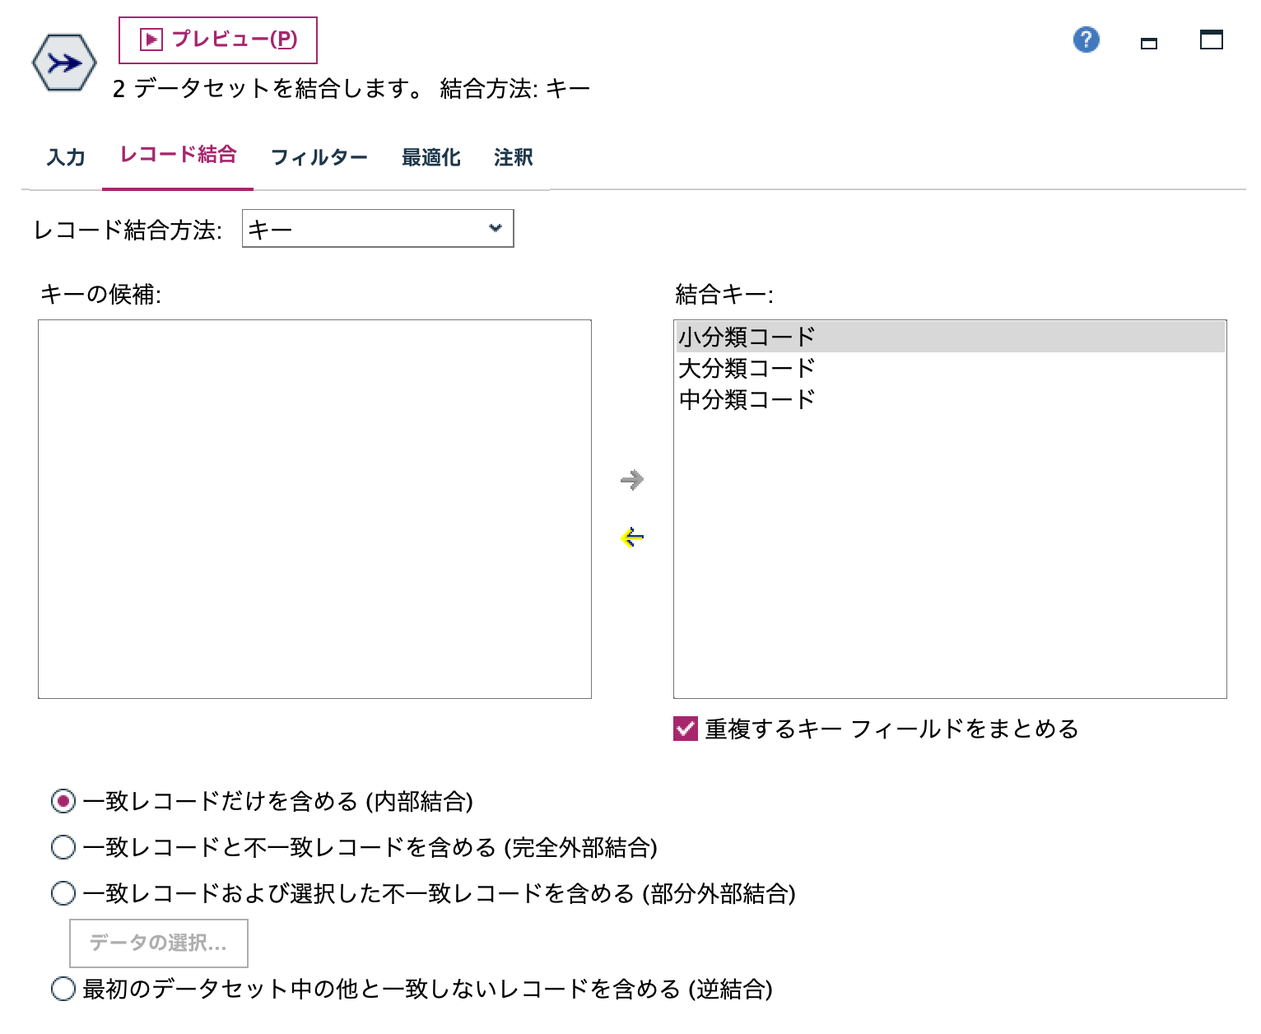
Task: Click the chevron on the キー combo box
Action: click(x=494, y=228)
